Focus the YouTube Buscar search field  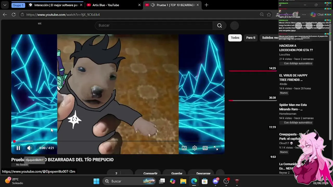pyautogui.click(x=154, y=25)
